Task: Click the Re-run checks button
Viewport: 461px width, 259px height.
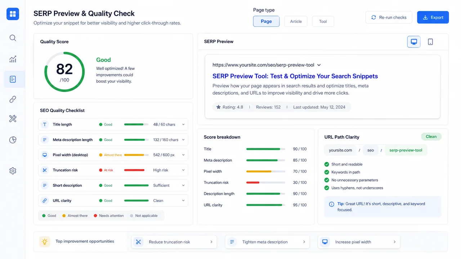Action: (x=389, y=17)
